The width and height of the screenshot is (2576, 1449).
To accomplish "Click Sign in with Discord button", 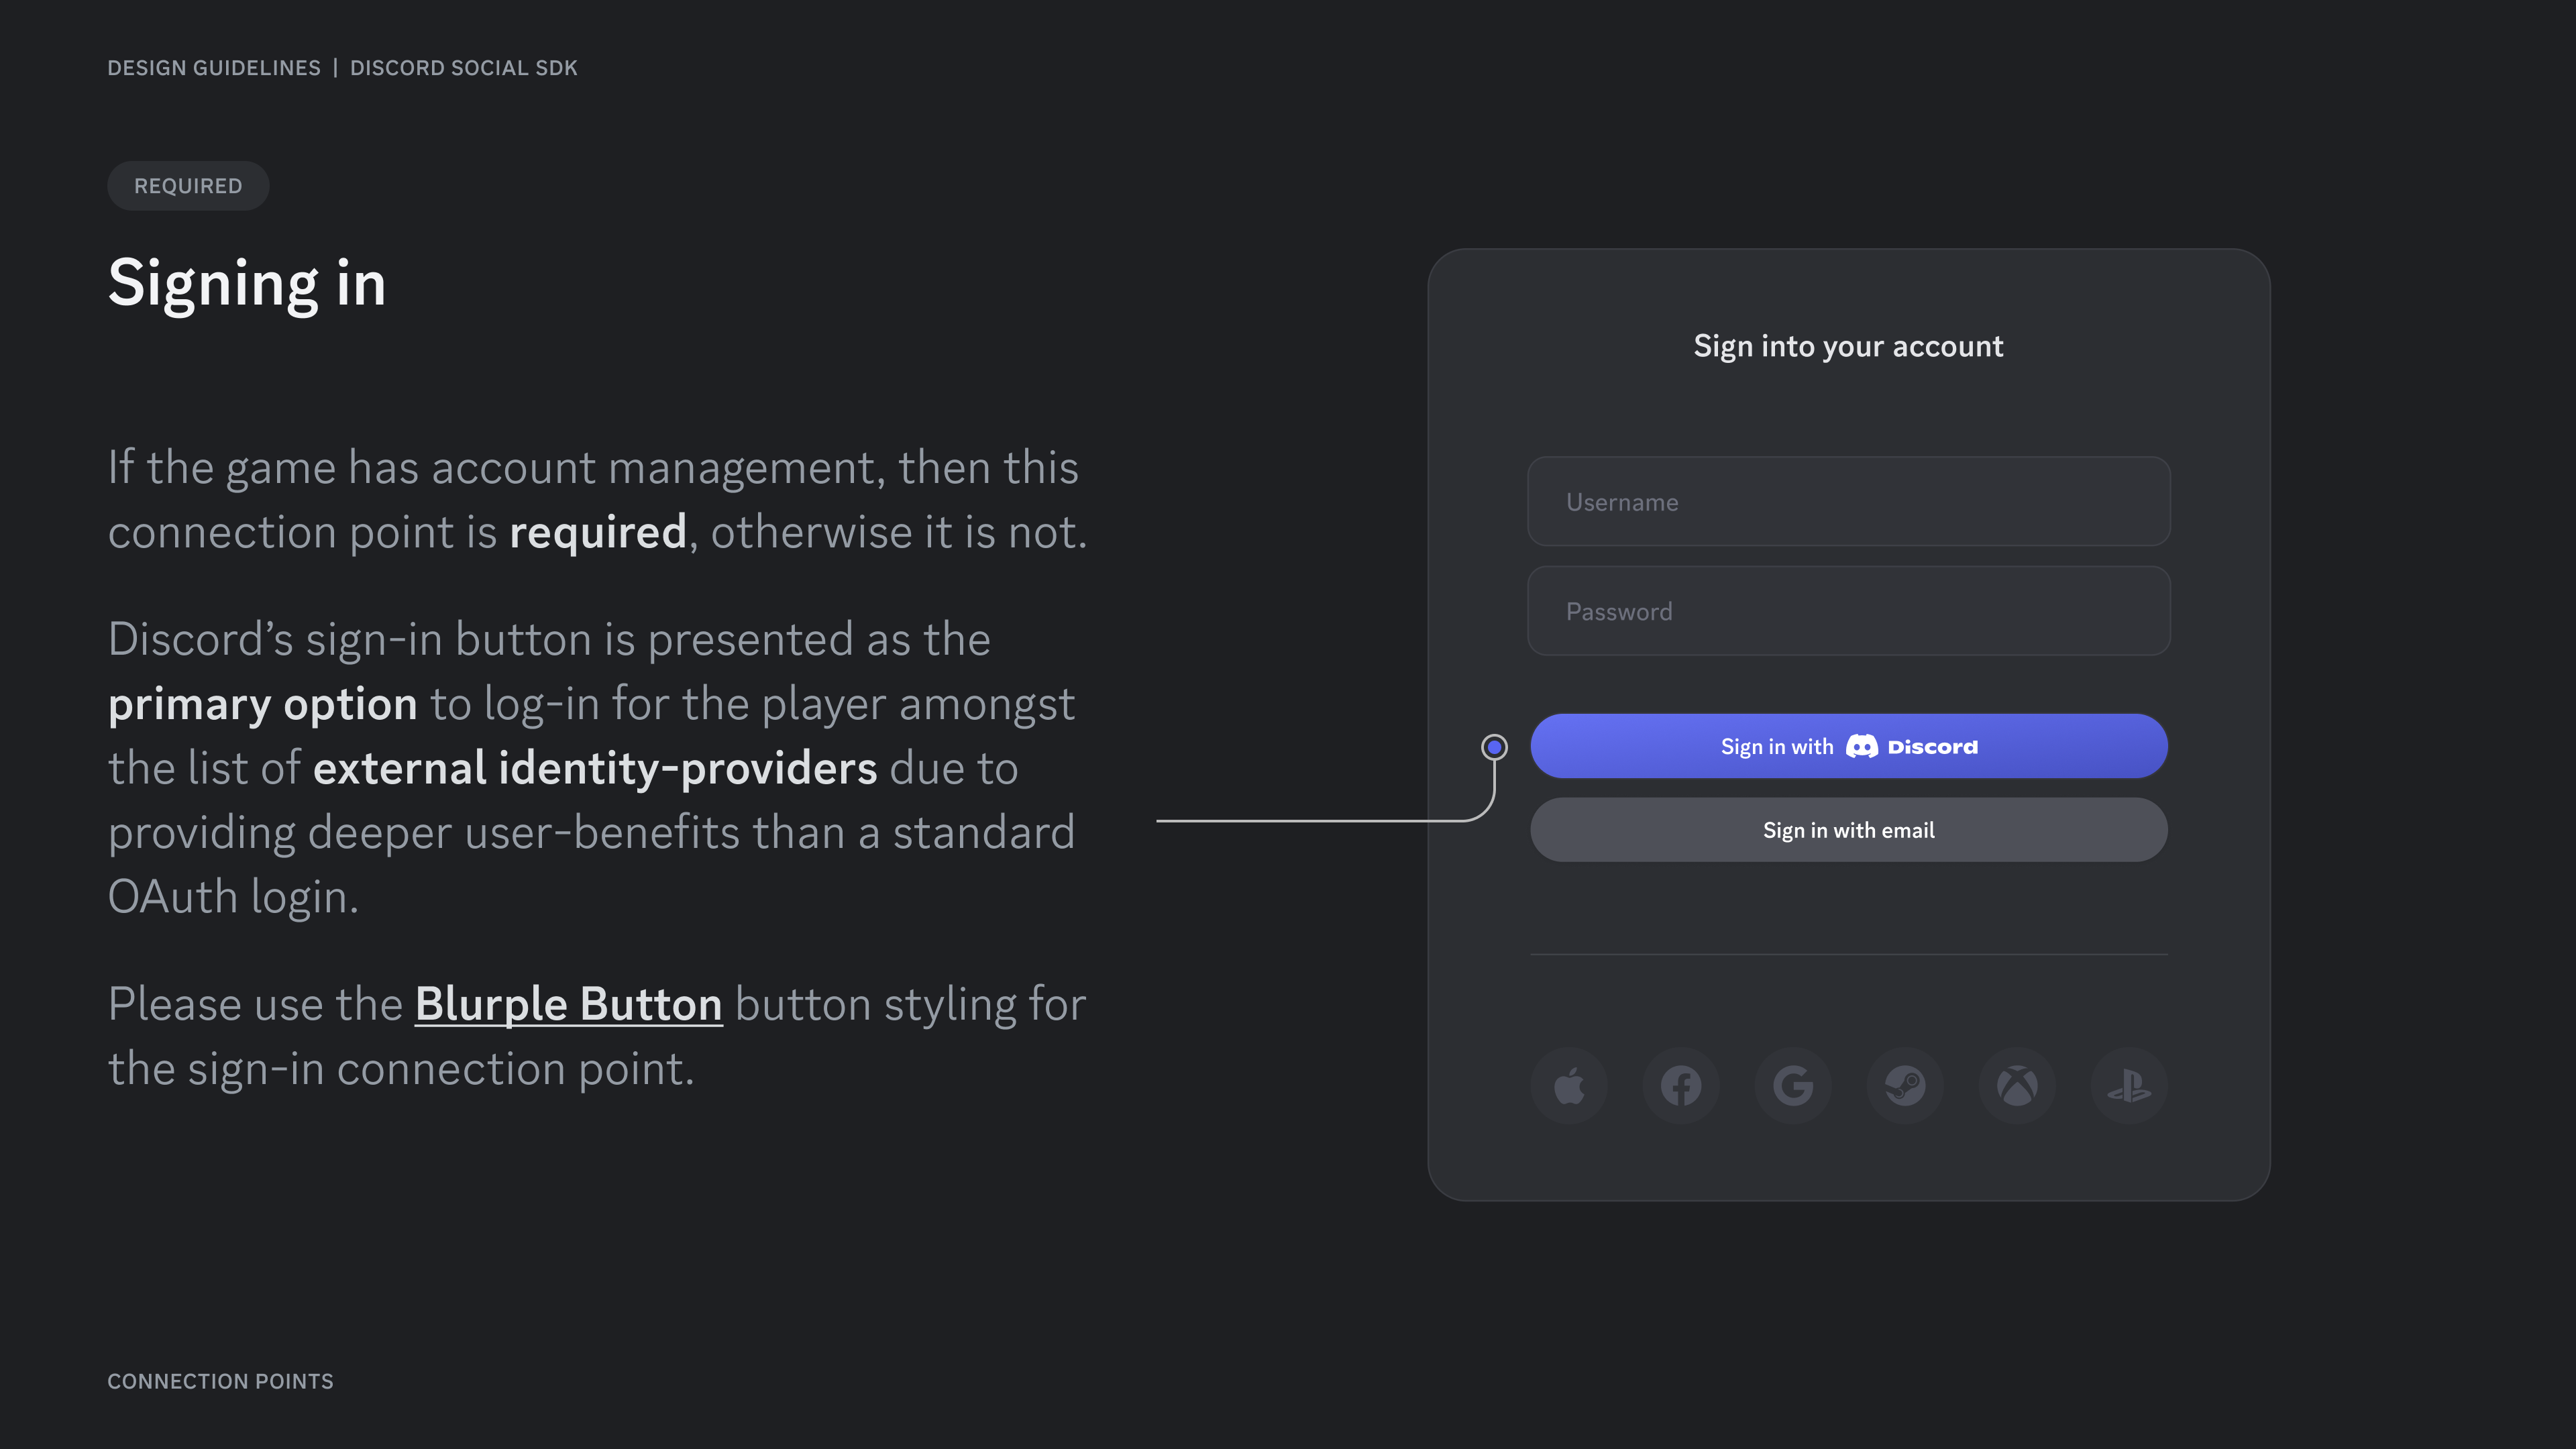I will (x=1849, y=746).
